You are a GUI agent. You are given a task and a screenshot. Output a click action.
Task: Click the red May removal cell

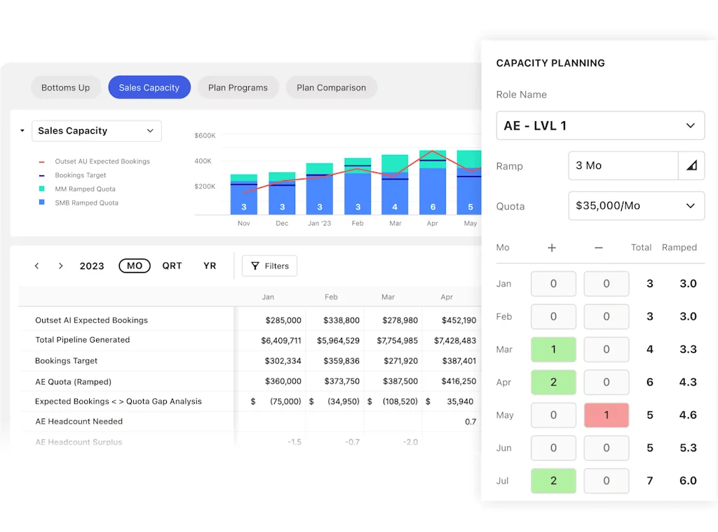pyautogui.click(x=606, y=415)
